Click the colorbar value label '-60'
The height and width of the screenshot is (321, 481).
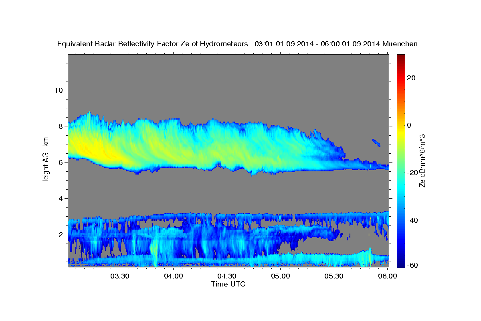[412, 265]
